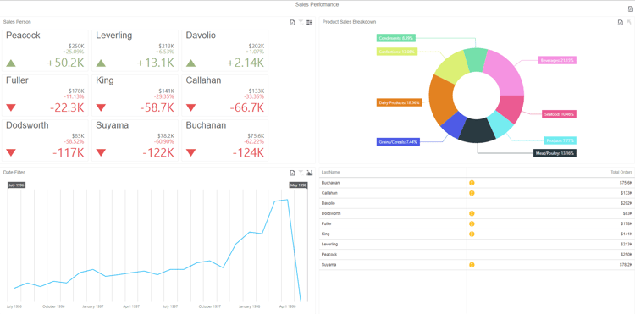
Task: Click the Date Filter range selection icon
Action: click(x=309, y=174)
